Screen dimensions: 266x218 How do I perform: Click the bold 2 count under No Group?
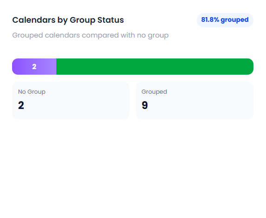(x=21, y=105)
